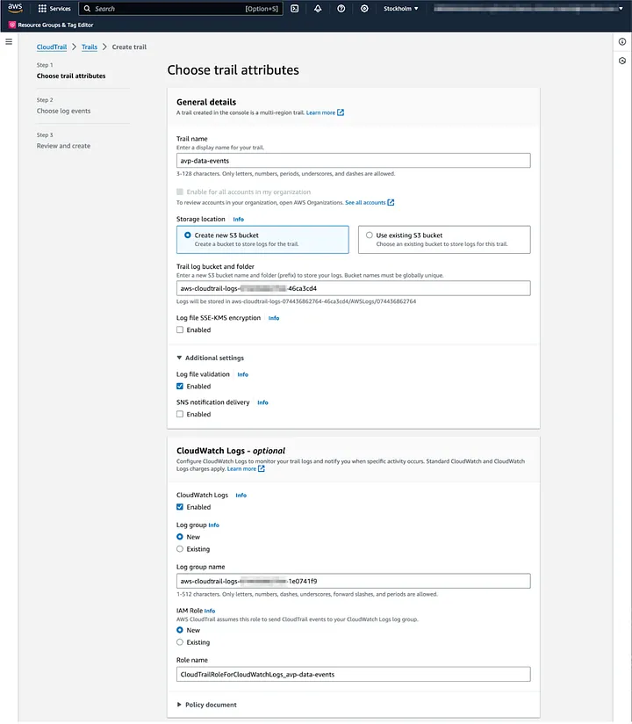This screenshot has width=632, height=724.
Task: Launch the CloudShell terminal icon
Action: click(294, 8)
